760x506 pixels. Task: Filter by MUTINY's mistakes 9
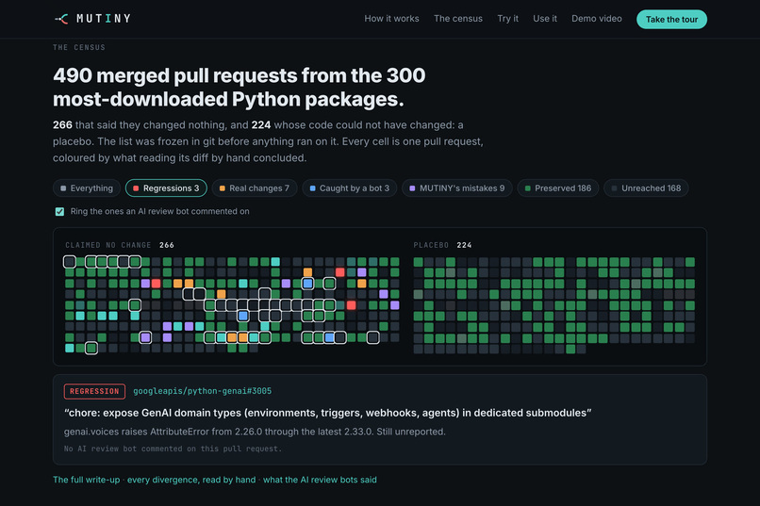point(457,188)
